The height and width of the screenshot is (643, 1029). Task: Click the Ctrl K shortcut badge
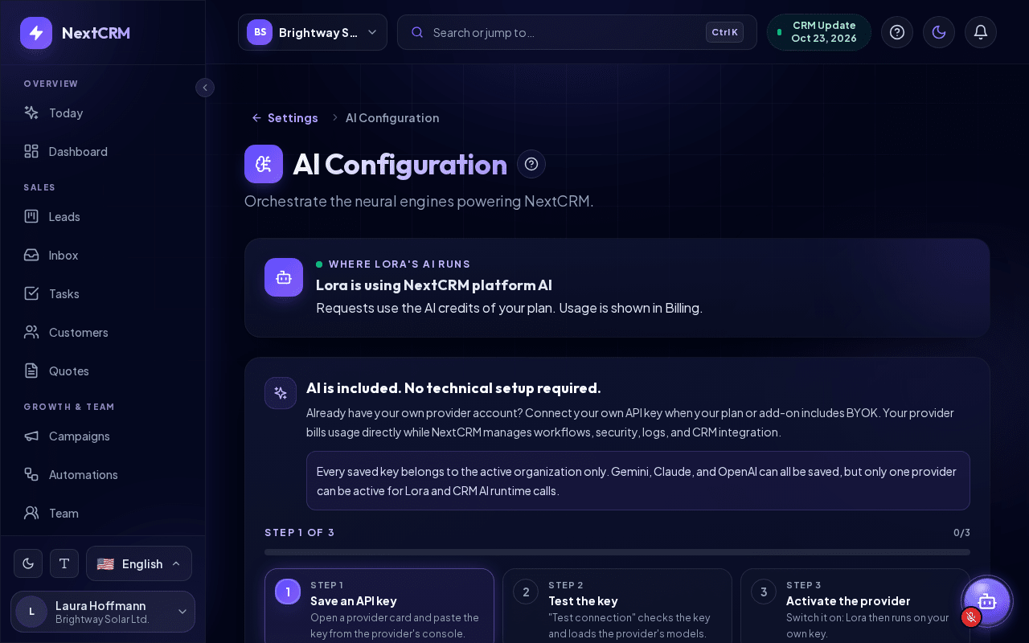(x=724, y=32)
